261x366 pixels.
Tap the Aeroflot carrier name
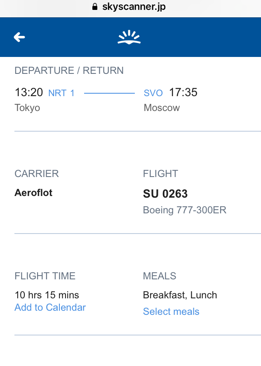coord(33,193)
